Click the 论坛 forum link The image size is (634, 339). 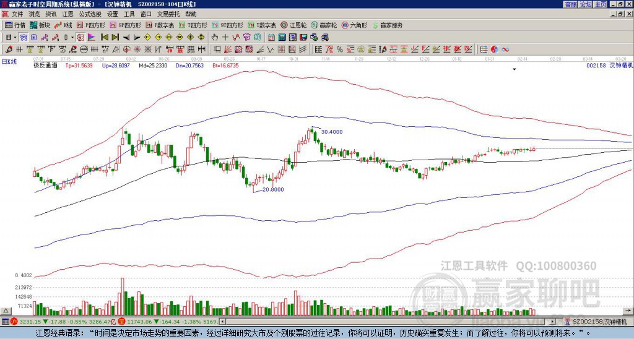tap(586, 4)
